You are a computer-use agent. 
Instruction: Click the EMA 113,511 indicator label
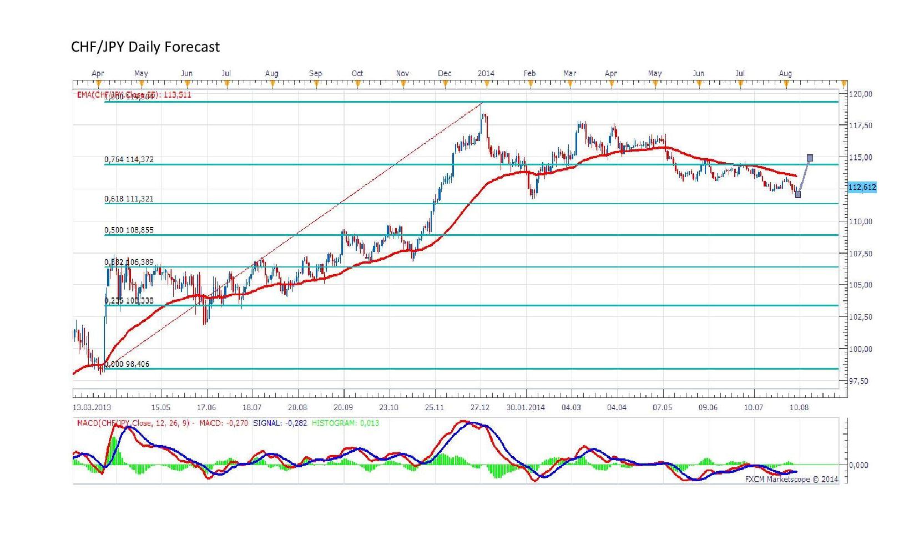point(134,94)
